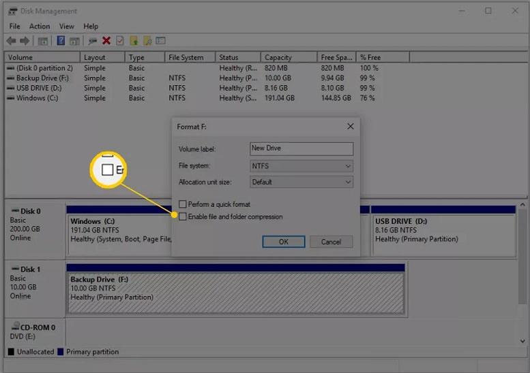
Task: Sort by the Free Space column header
Action: point(337,57)
